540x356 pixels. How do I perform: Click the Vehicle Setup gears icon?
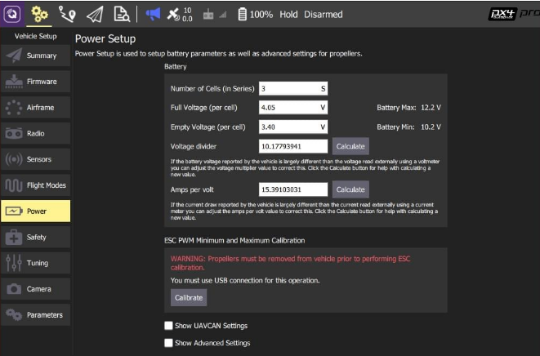pos(40,14)
